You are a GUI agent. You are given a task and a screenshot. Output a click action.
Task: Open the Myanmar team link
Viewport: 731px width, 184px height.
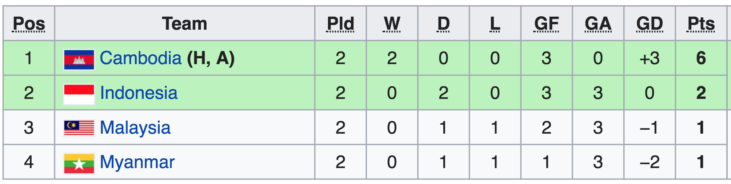(137, 162)
